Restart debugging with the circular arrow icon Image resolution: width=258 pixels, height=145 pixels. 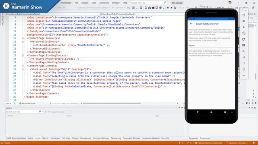[x=175, y=8]
